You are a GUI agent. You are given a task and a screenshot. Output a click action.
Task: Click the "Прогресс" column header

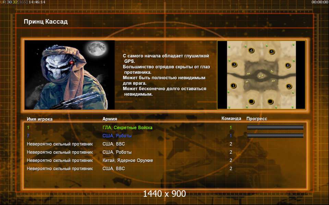point(257,119)
